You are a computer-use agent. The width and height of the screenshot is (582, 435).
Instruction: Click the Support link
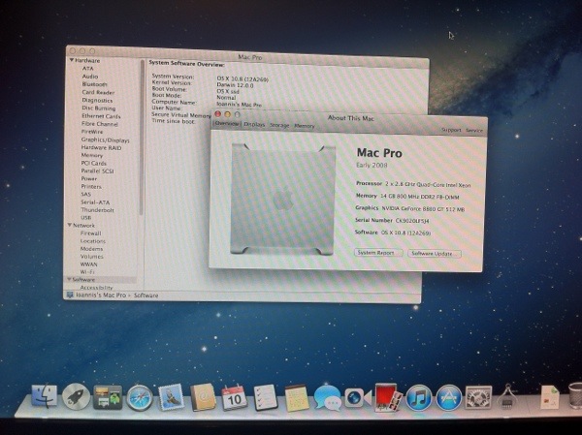(451, 130)
